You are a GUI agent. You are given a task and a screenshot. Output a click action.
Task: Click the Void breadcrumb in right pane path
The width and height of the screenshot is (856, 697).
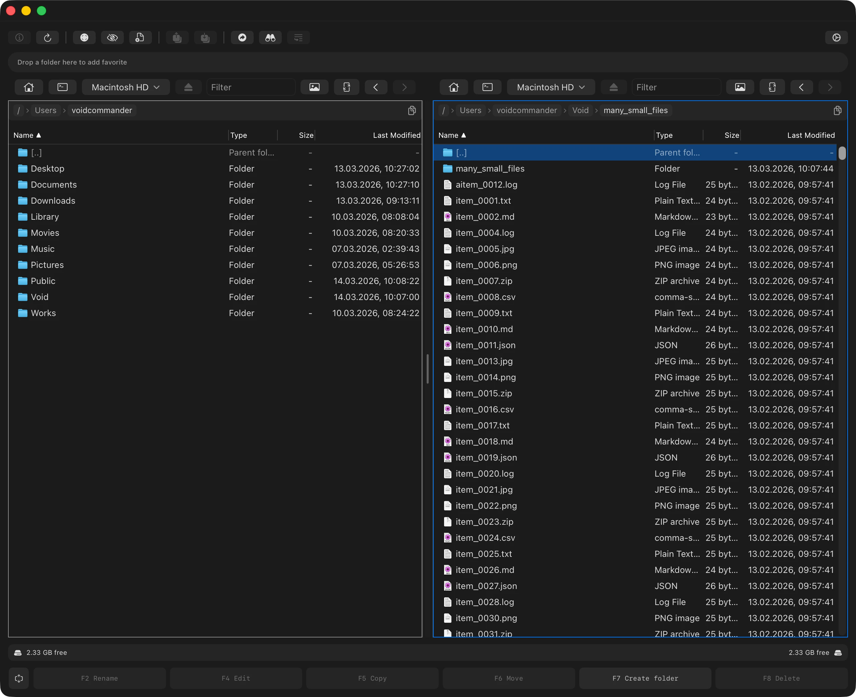click(x=580, y=110)
